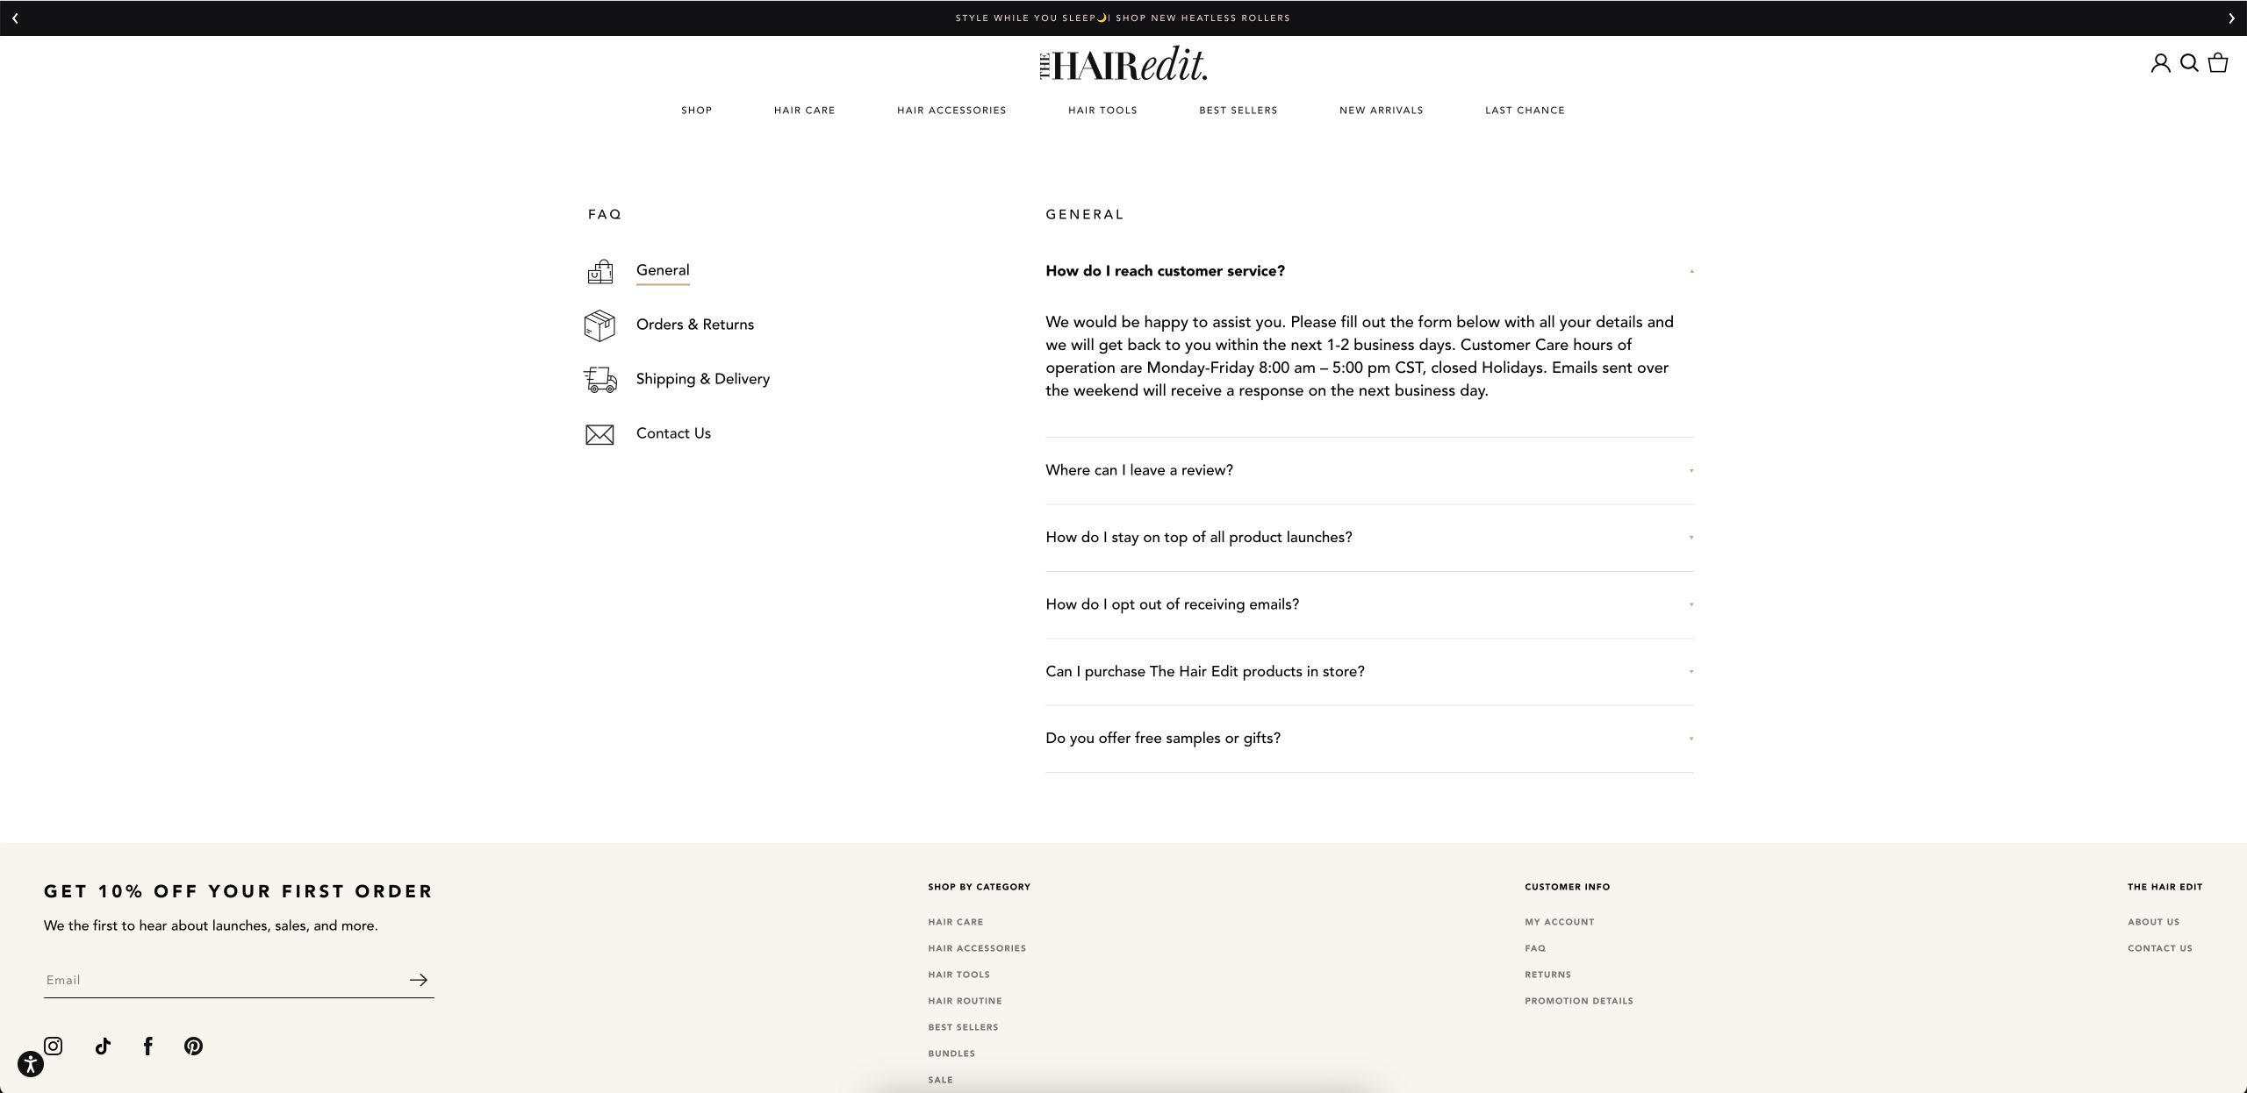Screen dimensions: 2247x1093
Task: Open the TikTok social icon
Action: coord(103,1046)
